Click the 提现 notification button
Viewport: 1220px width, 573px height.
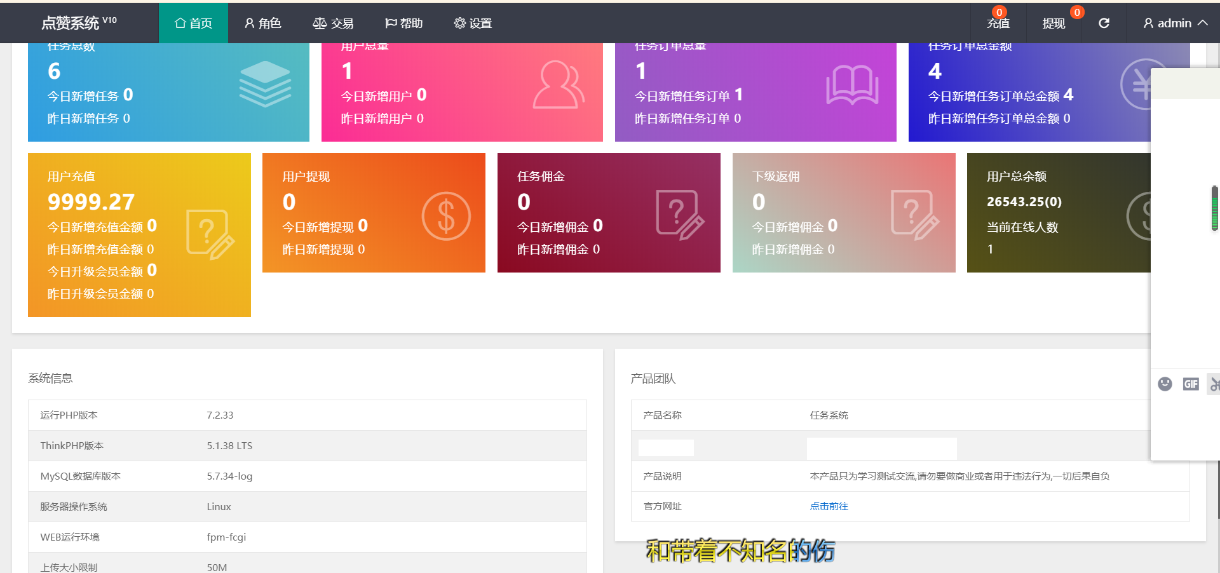coord(1054,24)
